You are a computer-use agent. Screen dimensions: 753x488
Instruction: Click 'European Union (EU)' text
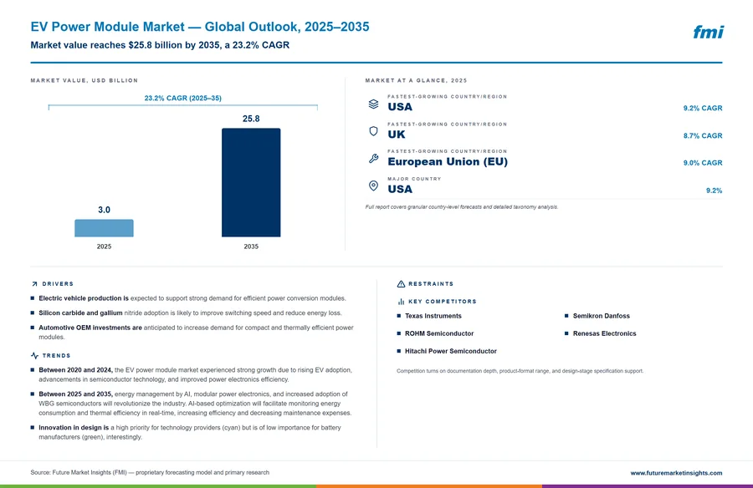tap(448, 162)
